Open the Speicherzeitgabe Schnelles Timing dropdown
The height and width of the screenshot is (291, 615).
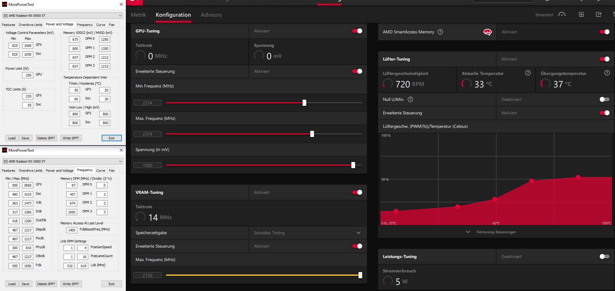(x=308, y=233)
